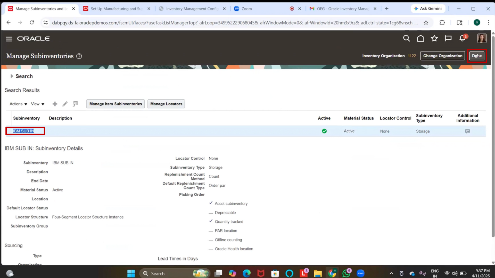Bookmark this page with the star icon
Screen dimensions: 495x278
(426, 23)
